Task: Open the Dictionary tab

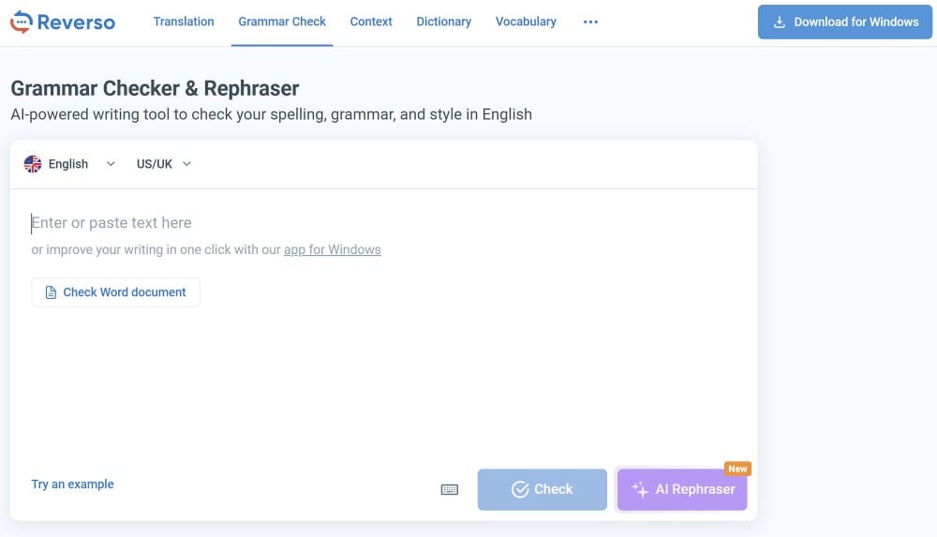Action: [x=443, y=22]
